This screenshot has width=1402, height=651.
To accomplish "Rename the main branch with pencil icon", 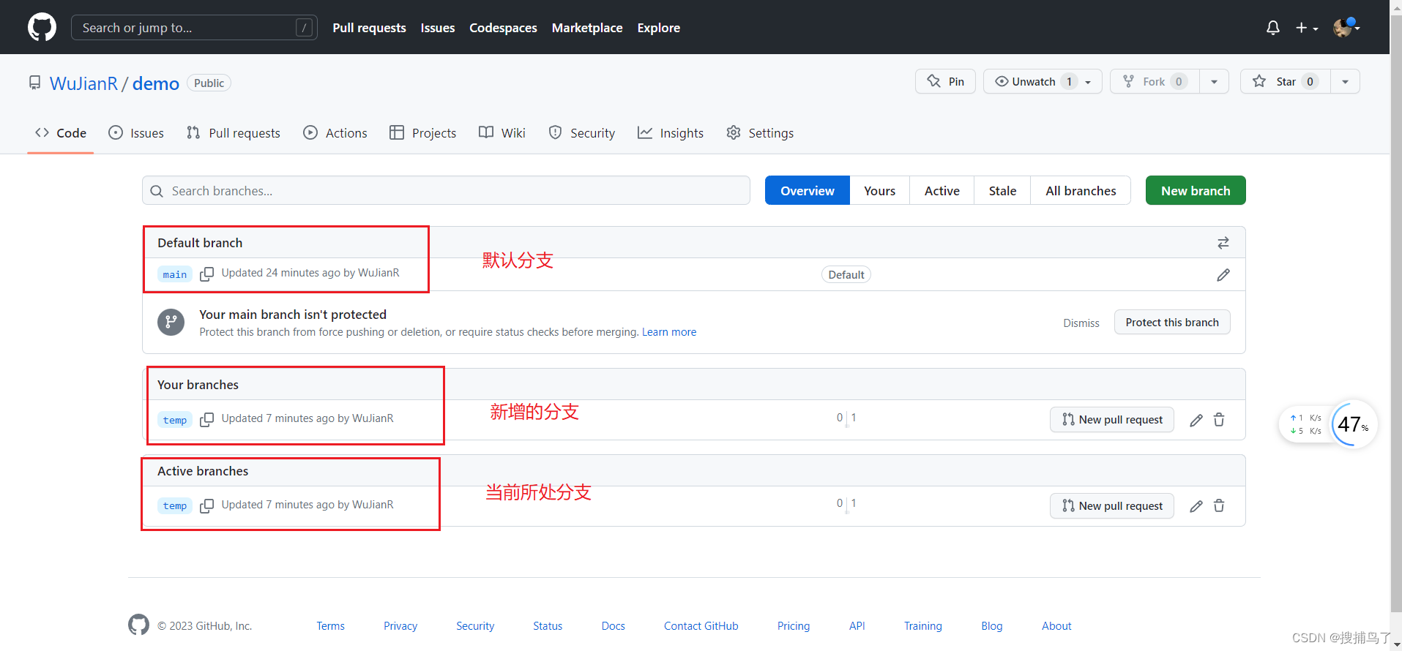I will tap(1223, 275).
